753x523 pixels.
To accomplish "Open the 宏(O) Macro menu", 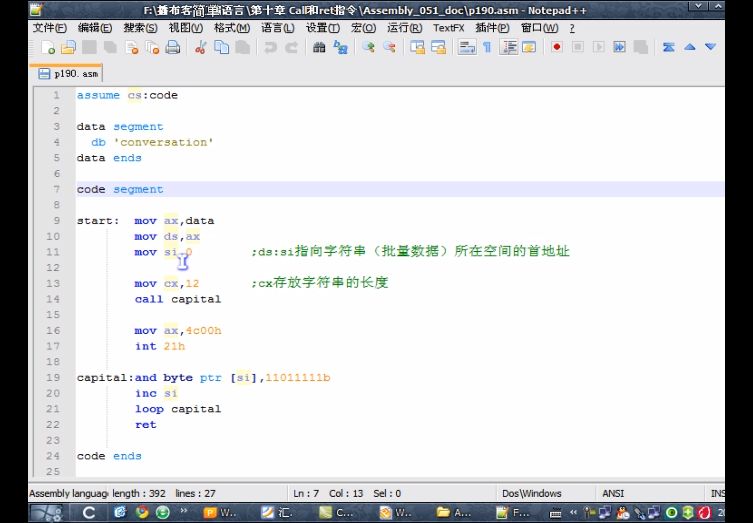I will 363,28.
